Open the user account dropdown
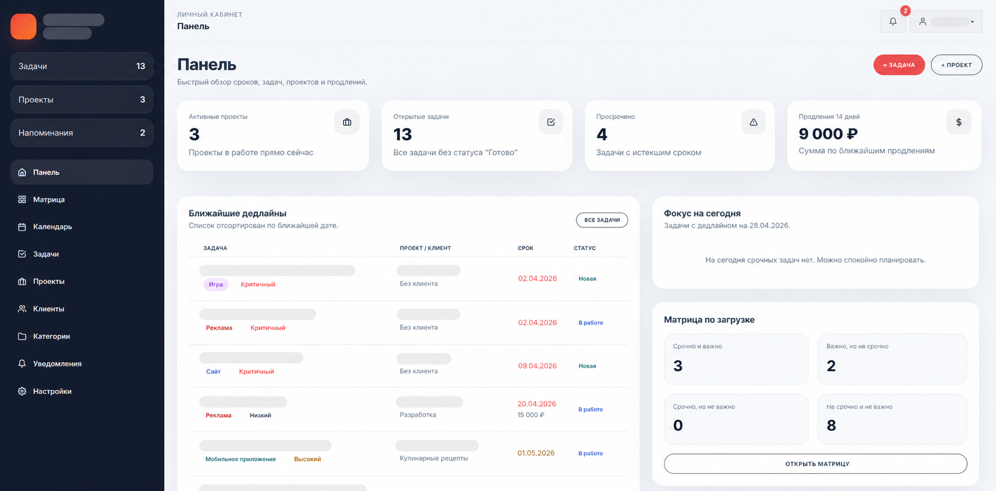Screen dimensions: 996x491 (x=946, y=21)
